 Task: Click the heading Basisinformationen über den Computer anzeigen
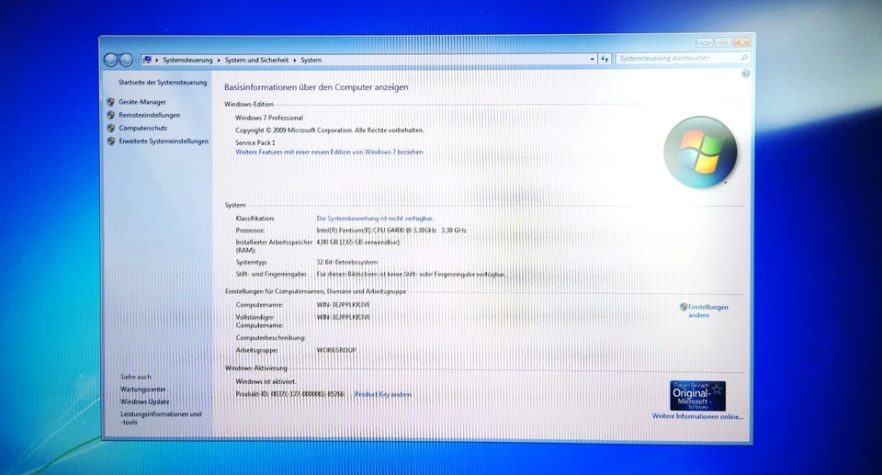coord(316,87)
